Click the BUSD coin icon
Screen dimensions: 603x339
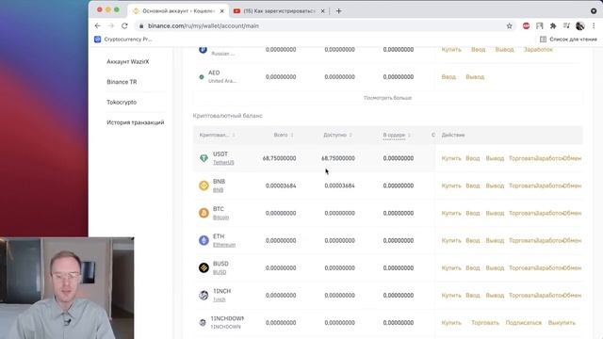pos(204,267)
